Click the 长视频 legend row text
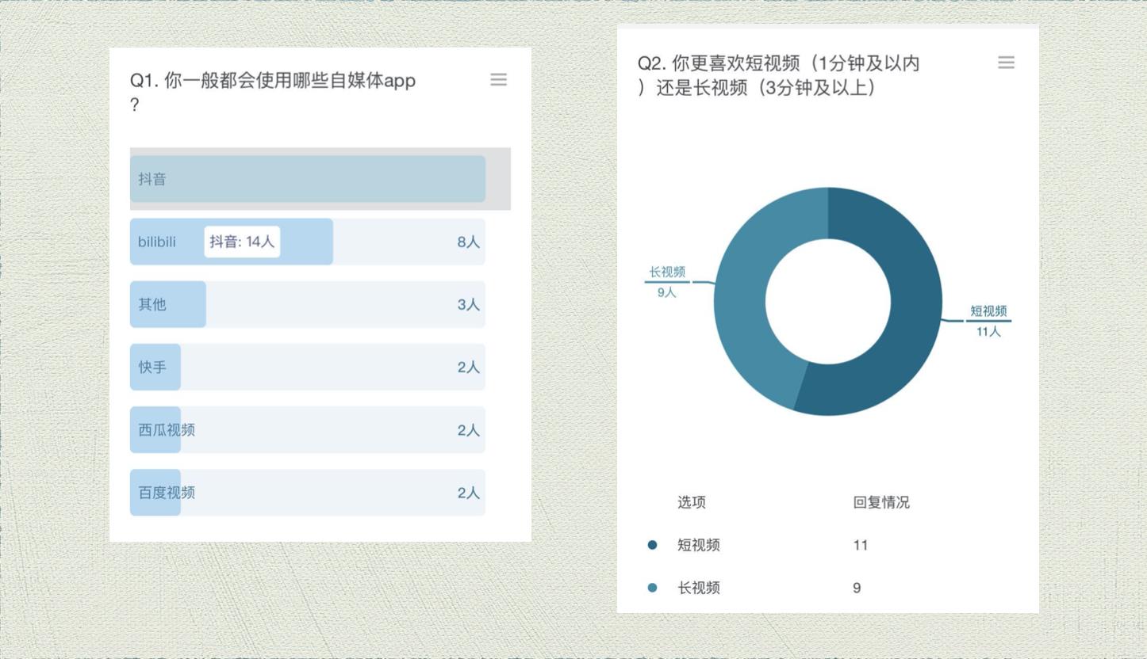Image resolution: width=1147 pixels, height=659 pixels. pyautogui.click(x=699, y=588)
